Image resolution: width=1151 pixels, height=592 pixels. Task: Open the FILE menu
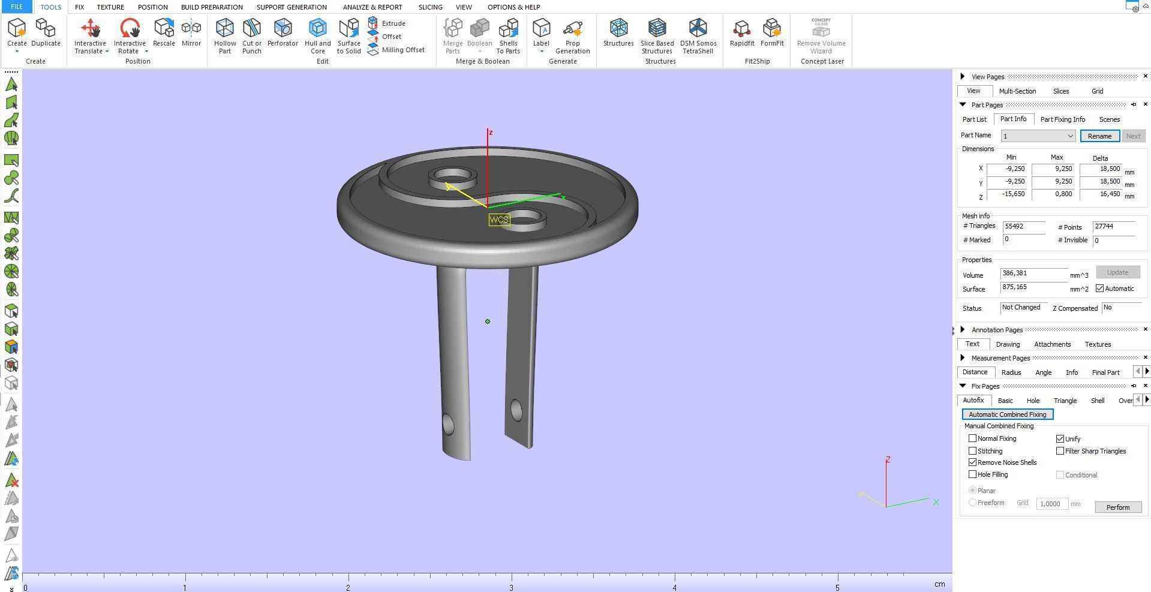(17, 7)
